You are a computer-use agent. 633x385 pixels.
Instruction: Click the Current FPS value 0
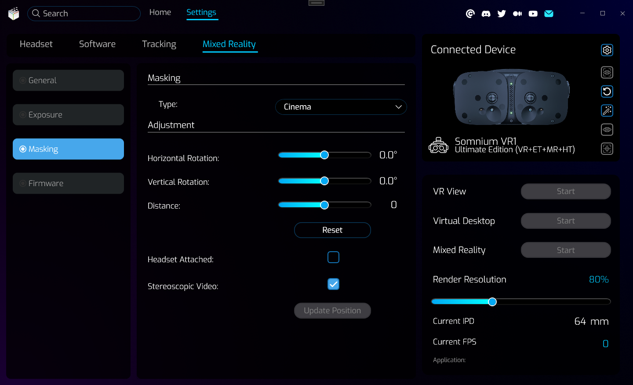606,344
